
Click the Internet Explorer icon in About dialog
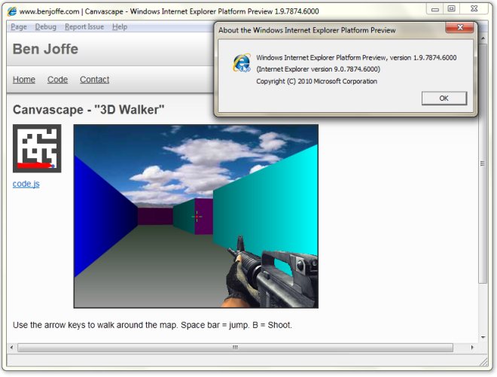point(242,62)
